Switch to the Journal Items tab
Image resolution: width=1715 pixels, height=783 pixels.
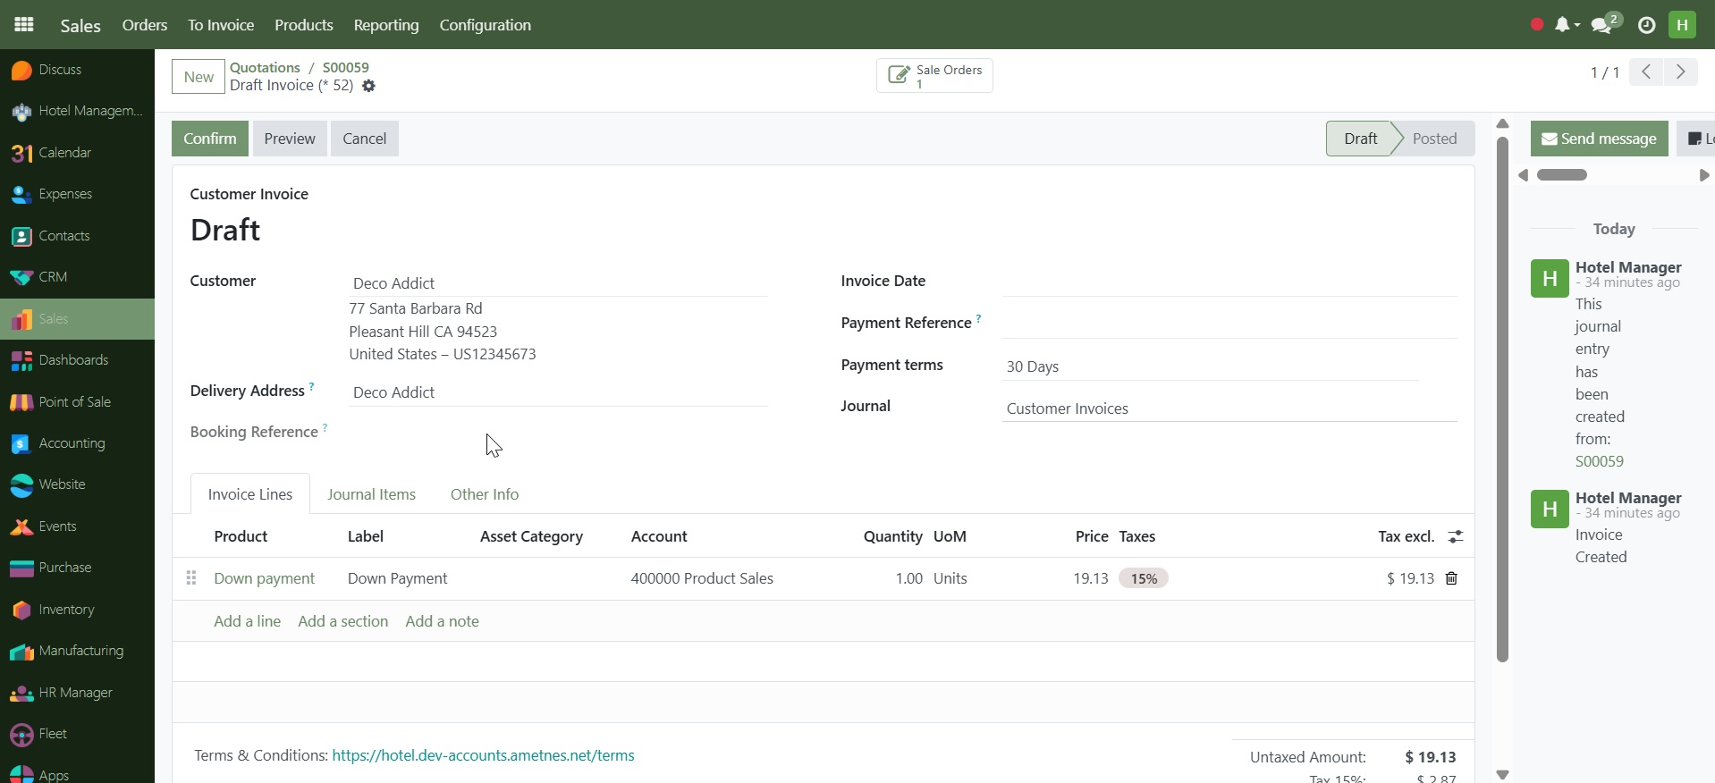371,494
